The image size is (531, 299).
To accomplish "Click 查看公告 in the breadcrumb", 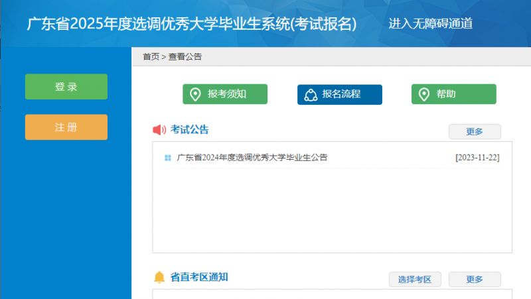I will tap(185, 57).
